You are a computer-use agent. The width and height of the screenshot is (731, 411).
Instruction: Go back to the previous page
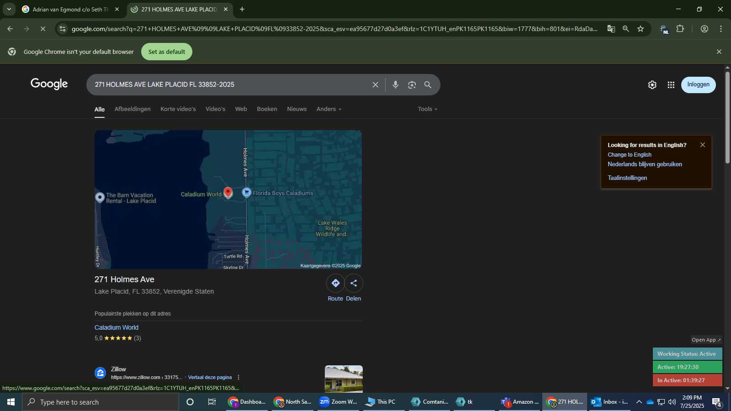(x=10, y=29)
